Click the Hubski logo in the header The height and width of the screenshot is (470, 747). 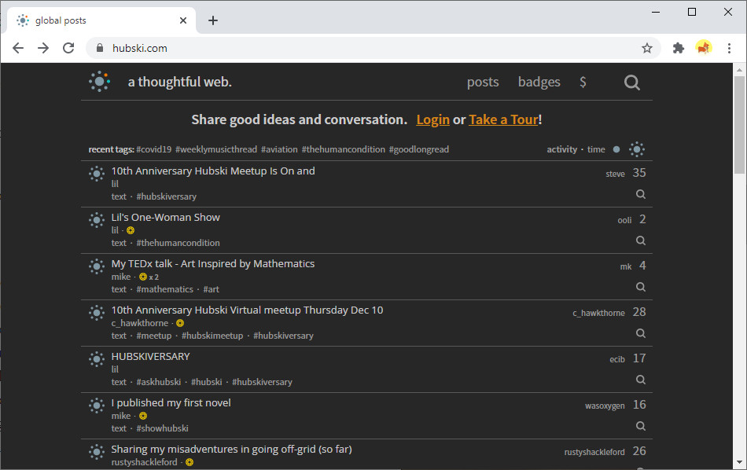(99, 82)
